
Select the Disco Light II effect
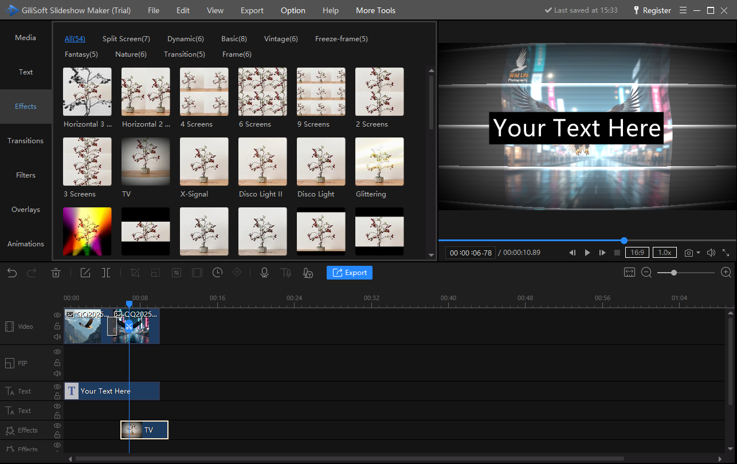pyautogui.click(x=262, y=162)
